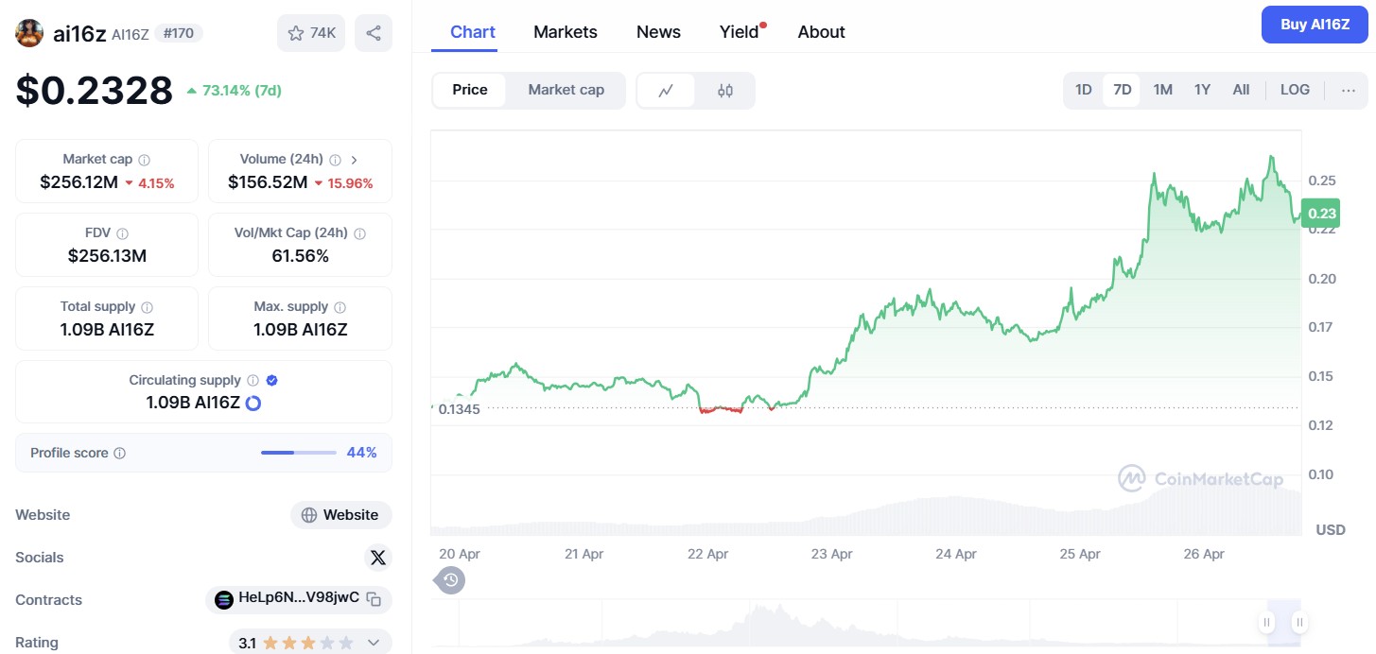1376x654 pixels.
Task: Copy the contract address HeLp6N...V98jwC
Action: (x=374, y=599)
